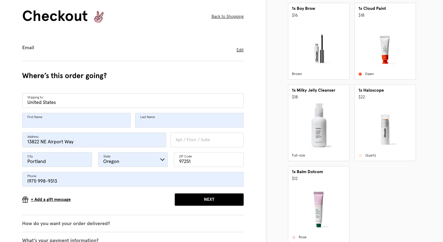Click the gift box icon

coord(25,200)
